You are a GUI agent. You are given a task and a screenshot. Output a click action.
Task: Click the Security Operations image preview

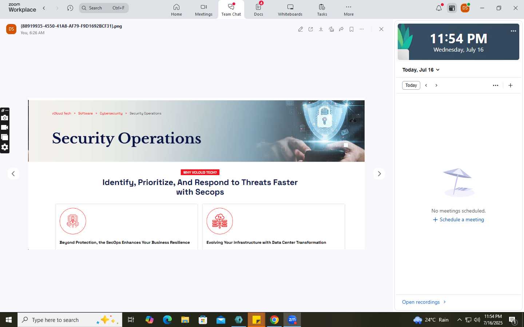tap(196, 175)
